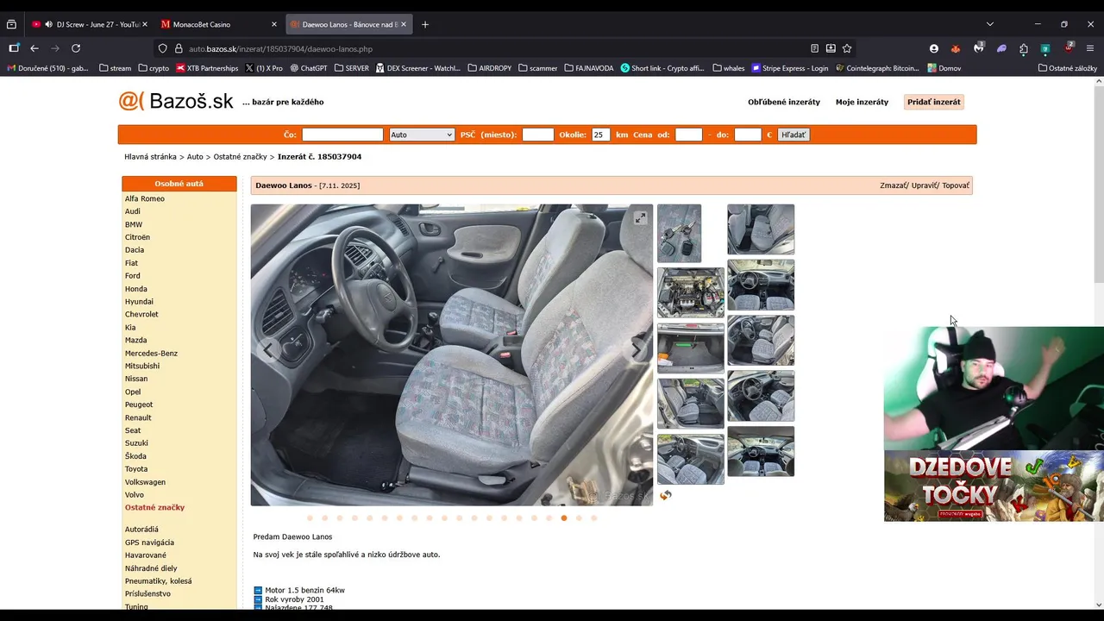Focus the Čo search text field
The height and width of the screenshot is (621, 1104).
point(342,135)
